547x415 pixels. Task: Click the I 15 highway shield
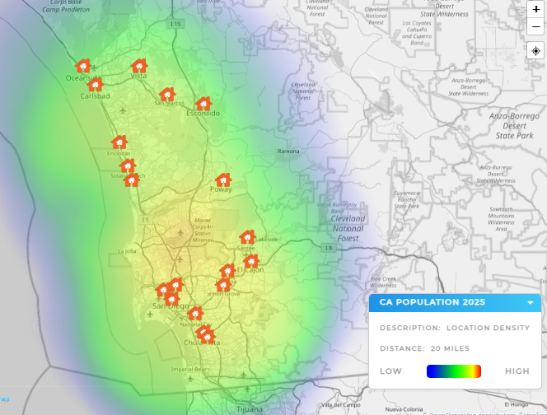(x=175, y=24)
